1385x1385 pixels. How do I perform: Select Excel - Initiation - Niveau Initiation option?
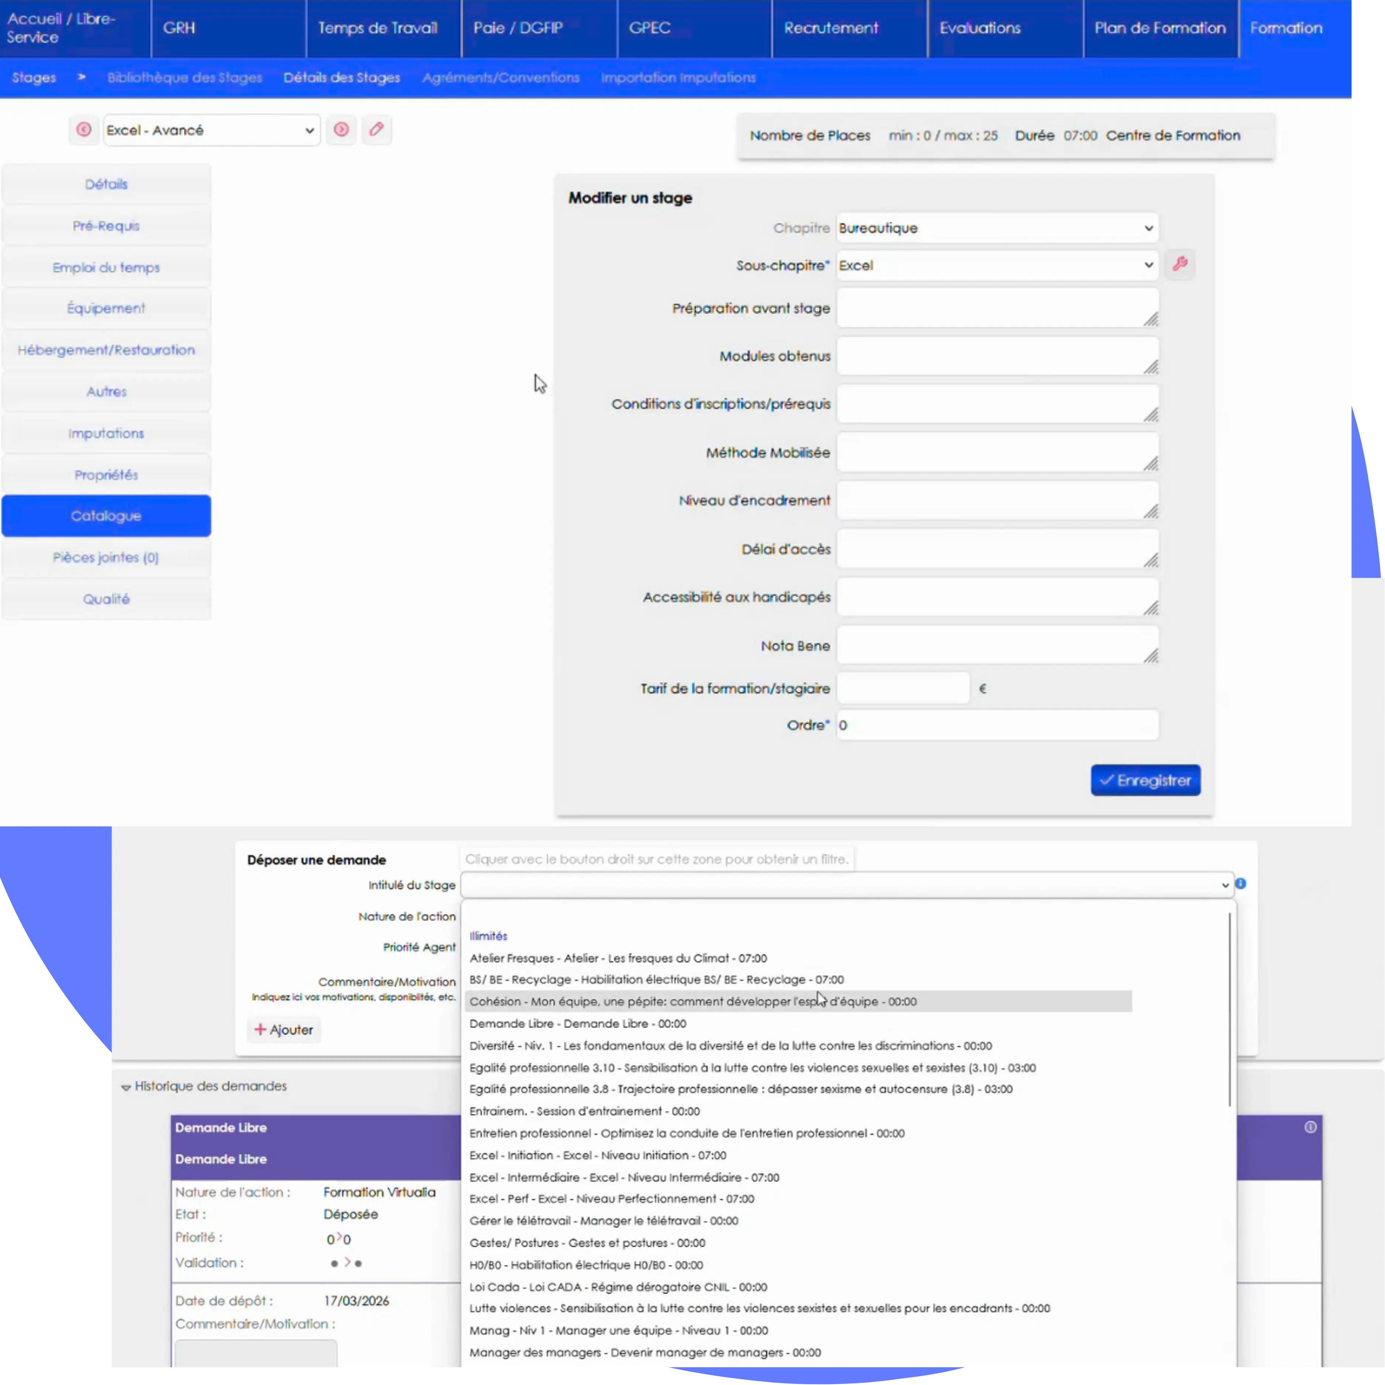tap(598, 1156)
